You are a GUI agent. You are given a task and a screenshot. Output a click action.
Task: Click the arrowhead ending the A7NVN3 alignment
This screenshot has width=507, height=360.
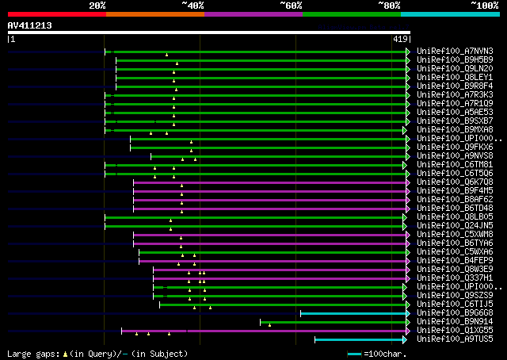point(408,52)
